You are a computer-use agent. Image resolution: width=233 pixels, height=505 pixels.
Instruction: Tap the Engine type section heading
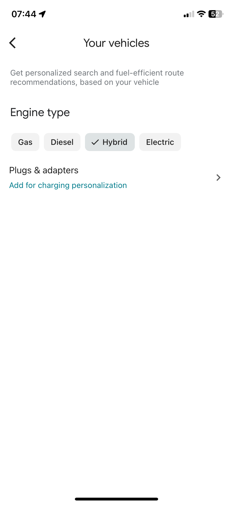40,112
